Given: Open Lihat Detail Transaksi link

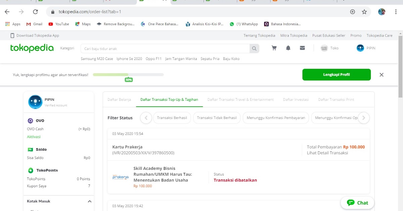Looking at the screenshot, I should [x=327, y=153].
